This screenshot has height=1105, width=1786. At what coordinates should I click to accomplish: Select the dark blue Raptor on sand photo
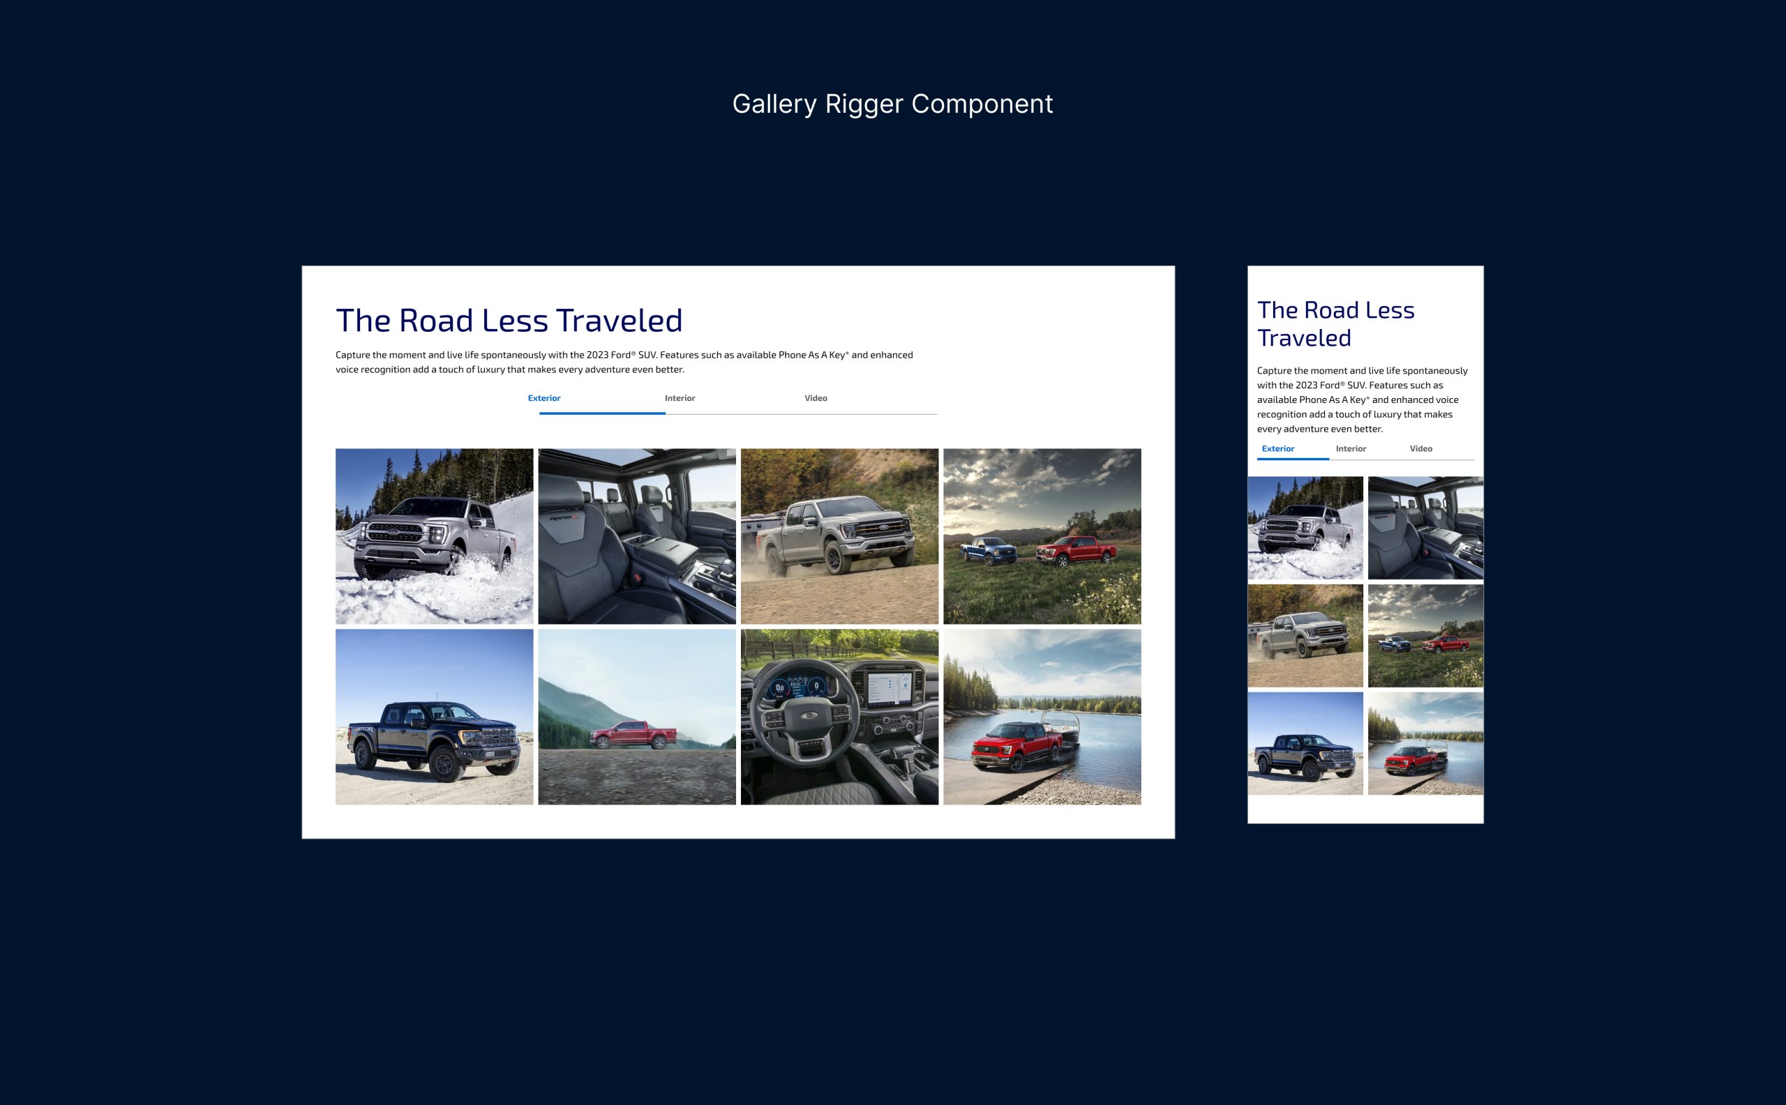coord(435,716)
